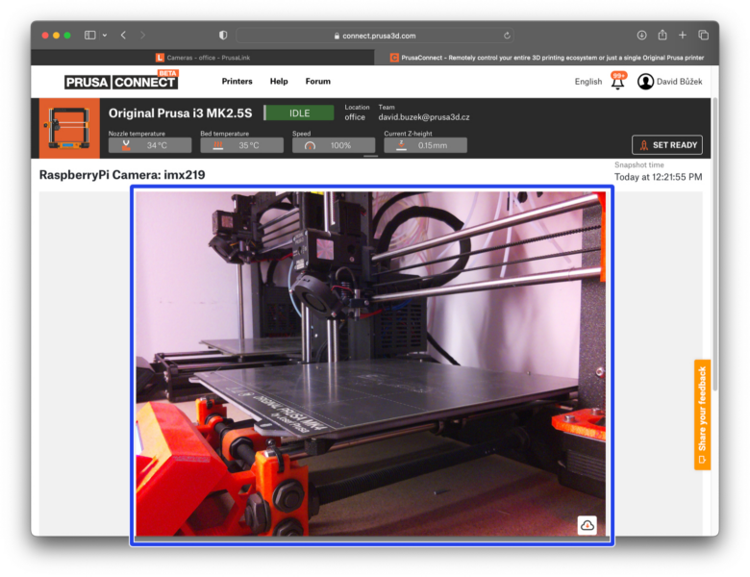The image size is (750, 577).
Task: Select the IDLE status badge
Action: [x=299, y=113]
